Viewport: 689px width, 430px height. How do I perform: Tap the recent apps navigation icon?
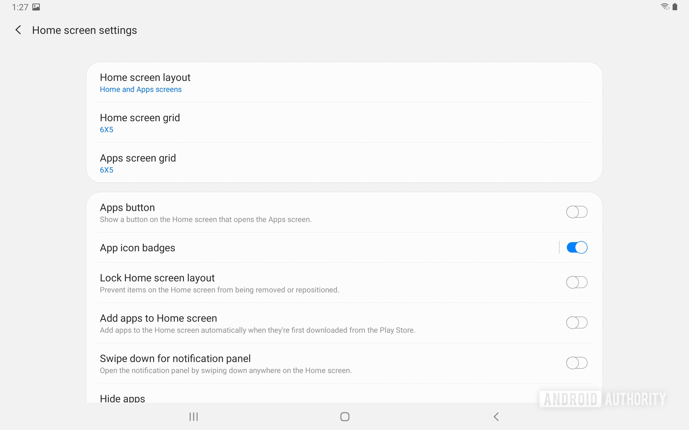[193, 416]
